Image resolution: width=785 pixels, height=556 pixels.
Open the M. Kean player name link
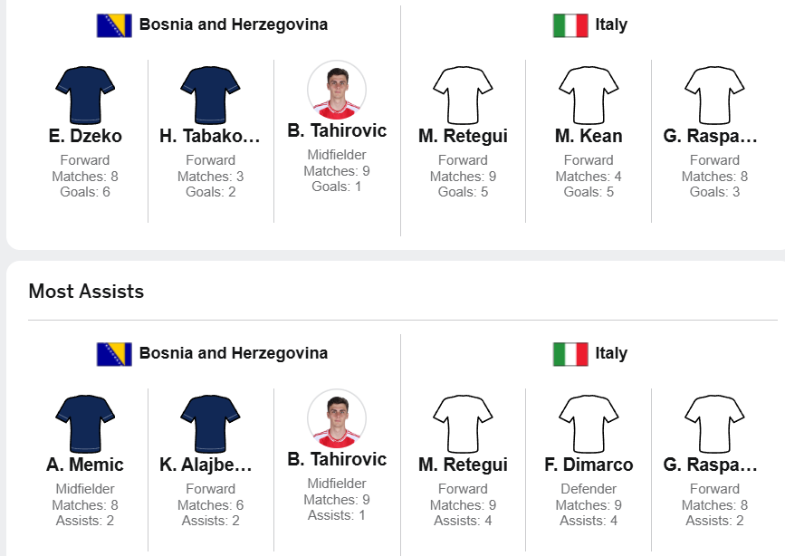[589, 137]
